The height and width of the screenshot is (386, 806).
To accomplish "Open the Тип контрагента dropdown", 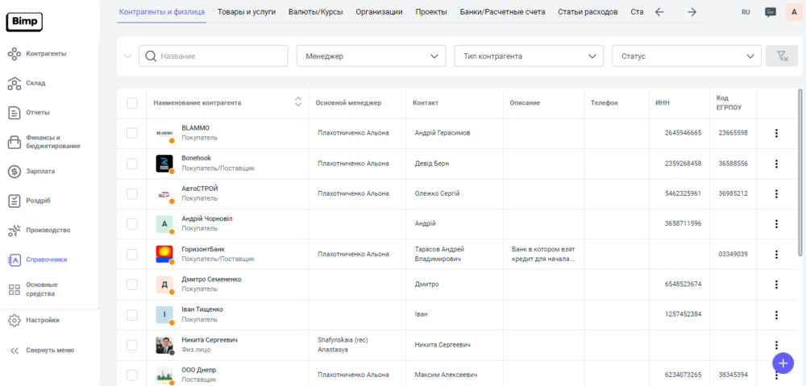I will pyautogui.click(x=528, y=56).
